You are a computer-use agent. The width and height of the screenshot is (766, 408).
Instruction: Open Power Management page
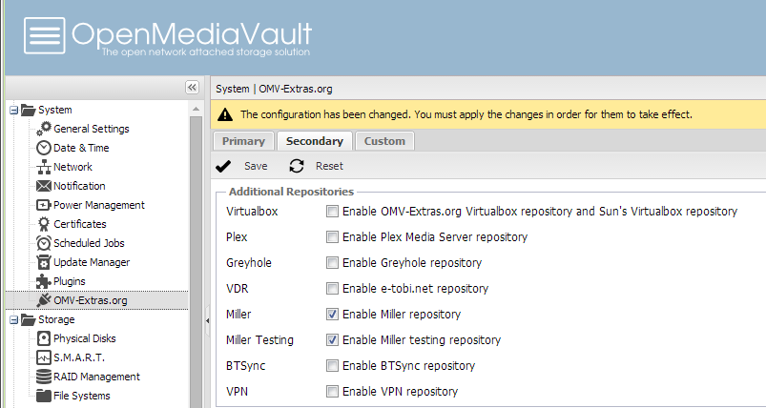[x=99, y=205]
